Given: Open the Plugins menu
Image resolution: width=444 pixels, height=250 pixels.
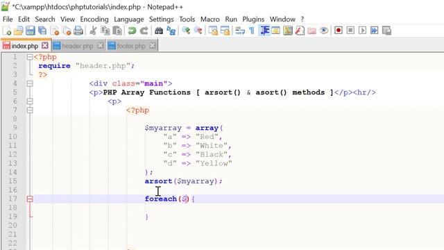Looking at the screenshot, I should click(253, 19).
